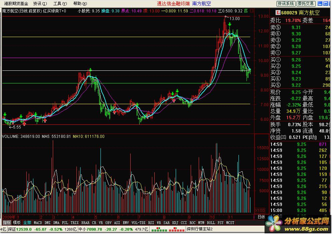This screenshot has width=332, height=234.
Task: Select the 模板 tab
Action: [17, 223]
